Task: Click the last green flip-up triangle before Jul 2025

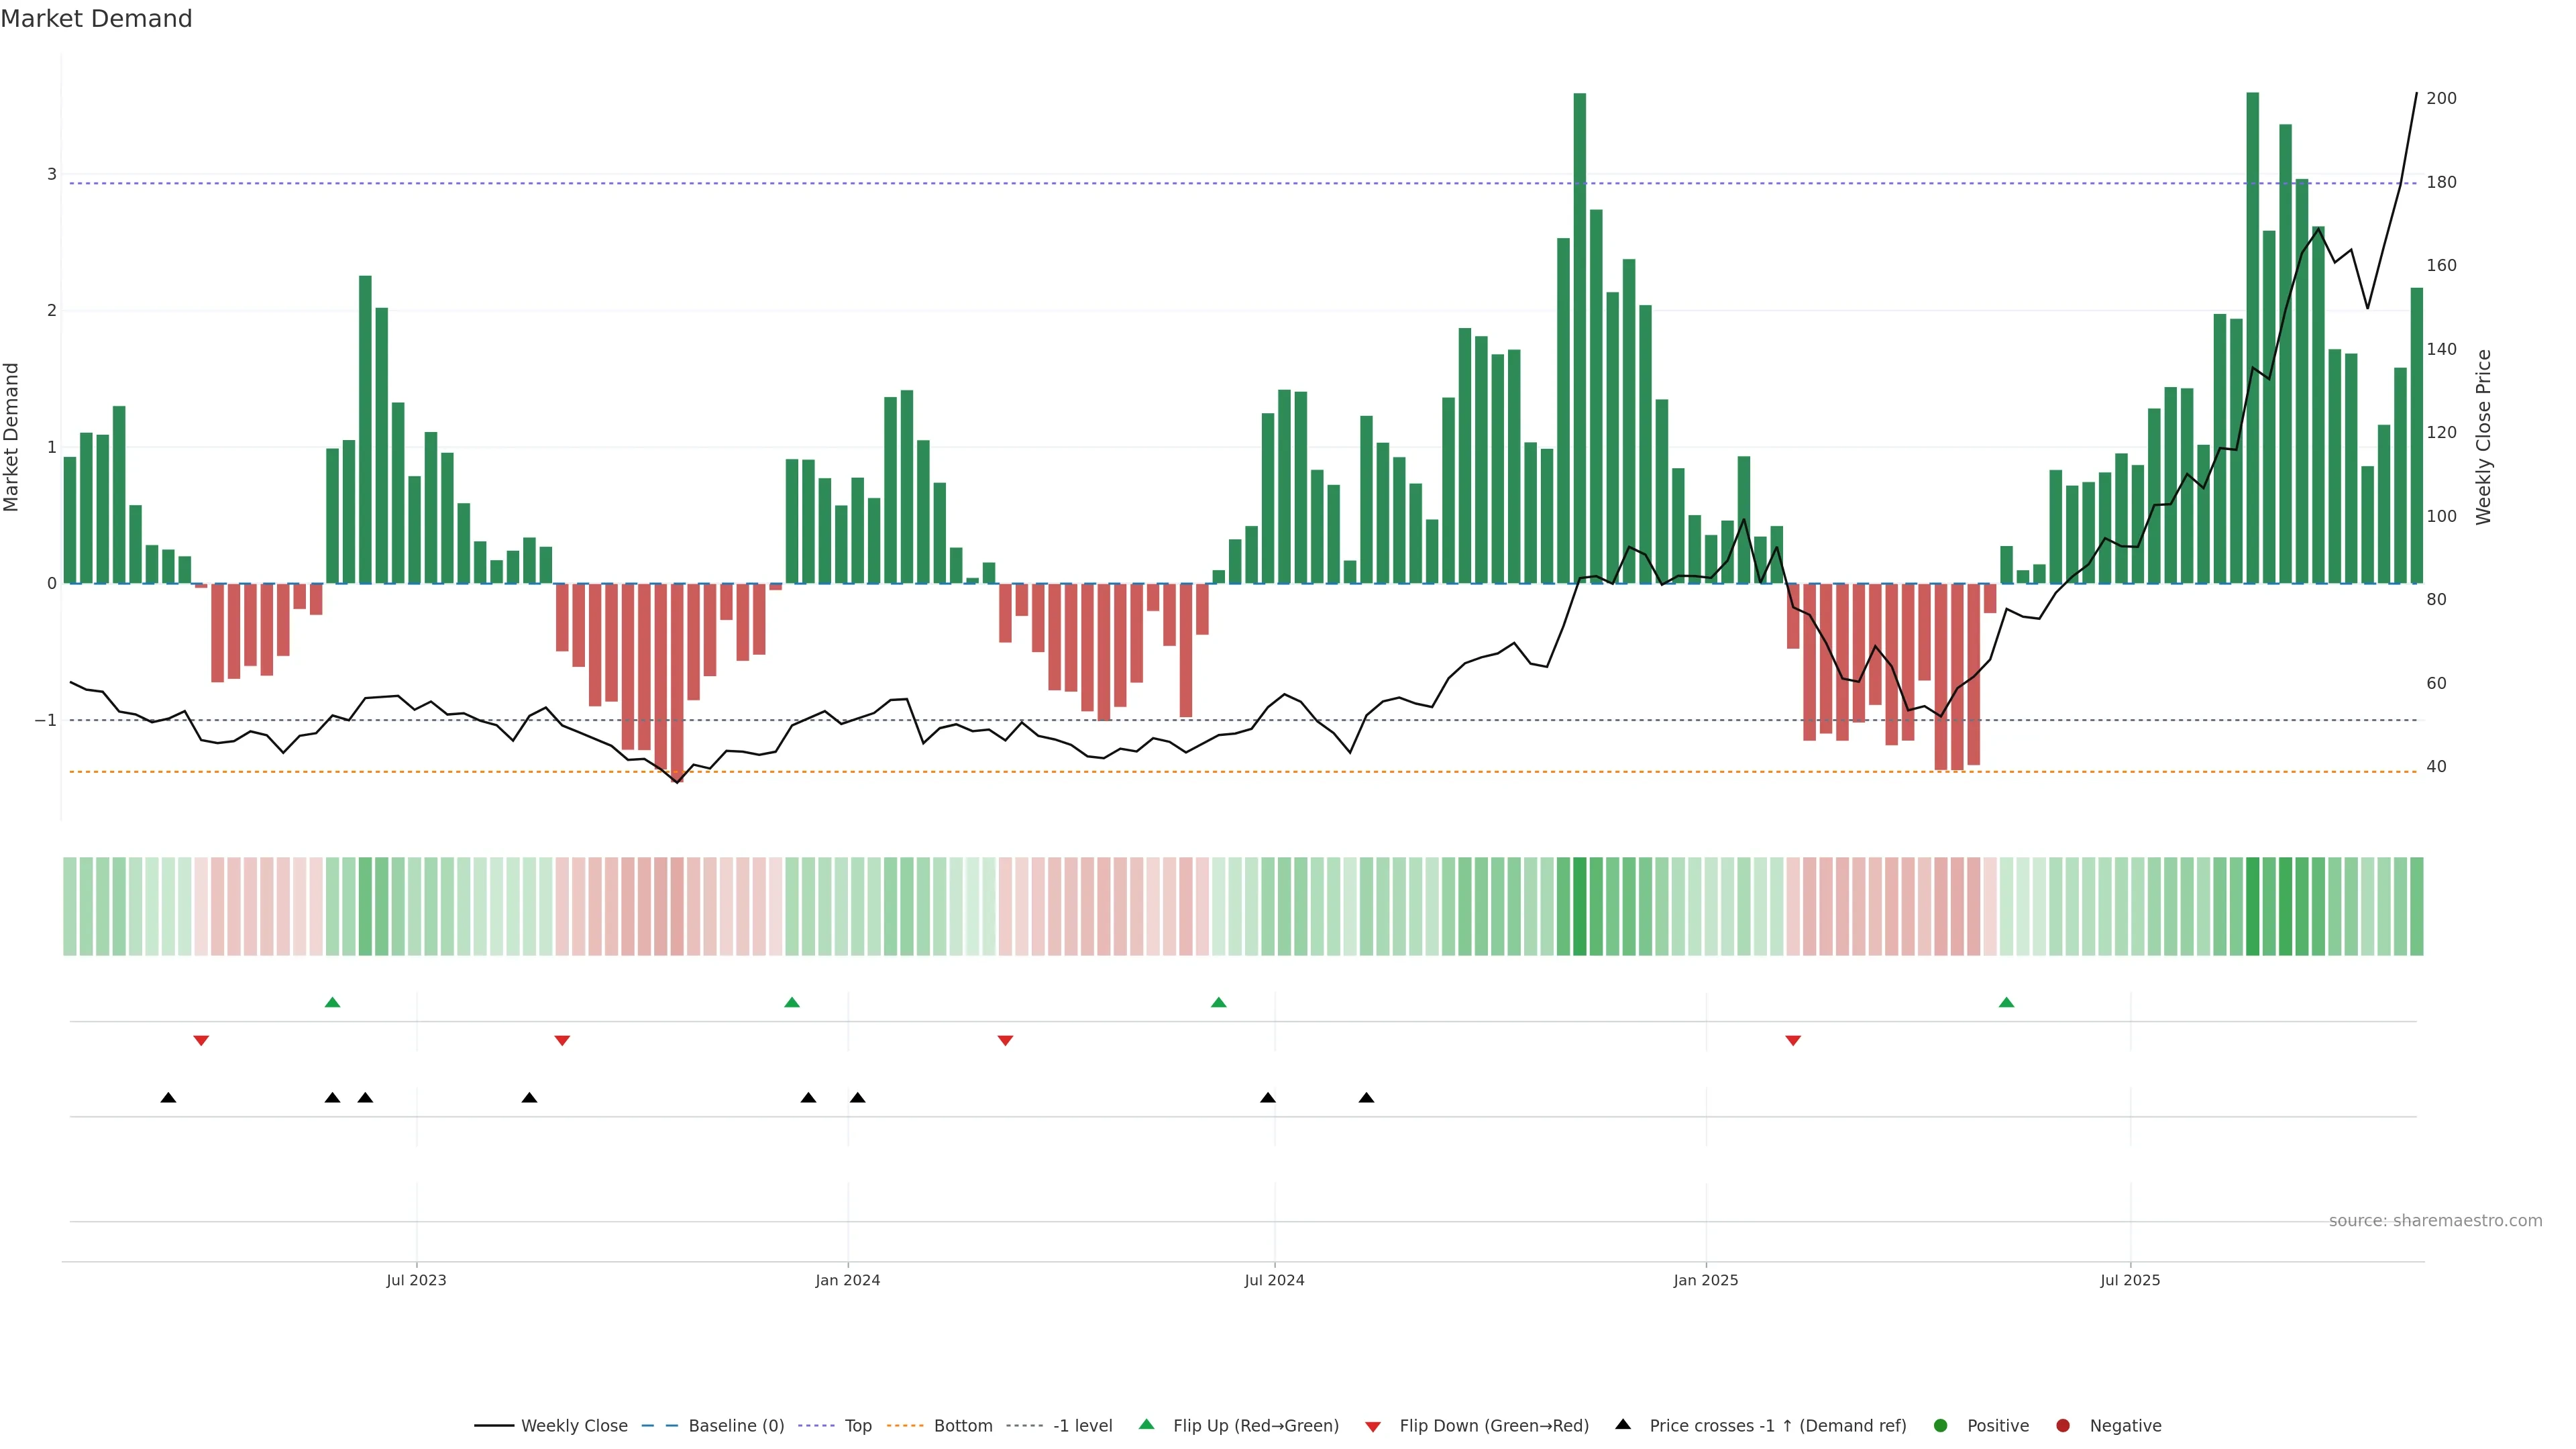Action: 2006,1003
